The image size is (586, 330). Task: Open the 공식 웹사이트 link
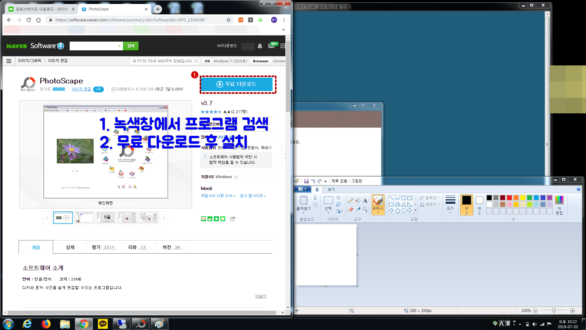click(x=253, y=196)
